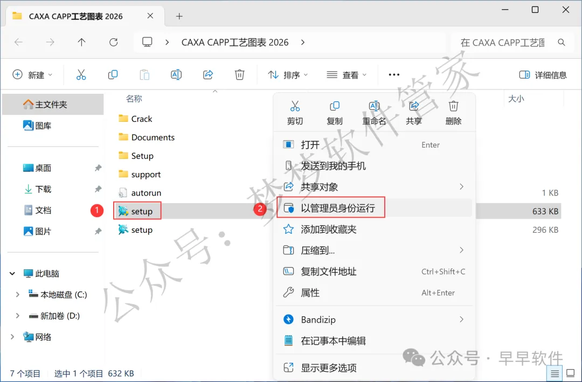Click Paste icon in top toolbar
This screenshot has width=582, height=382.
coord(144,74)
